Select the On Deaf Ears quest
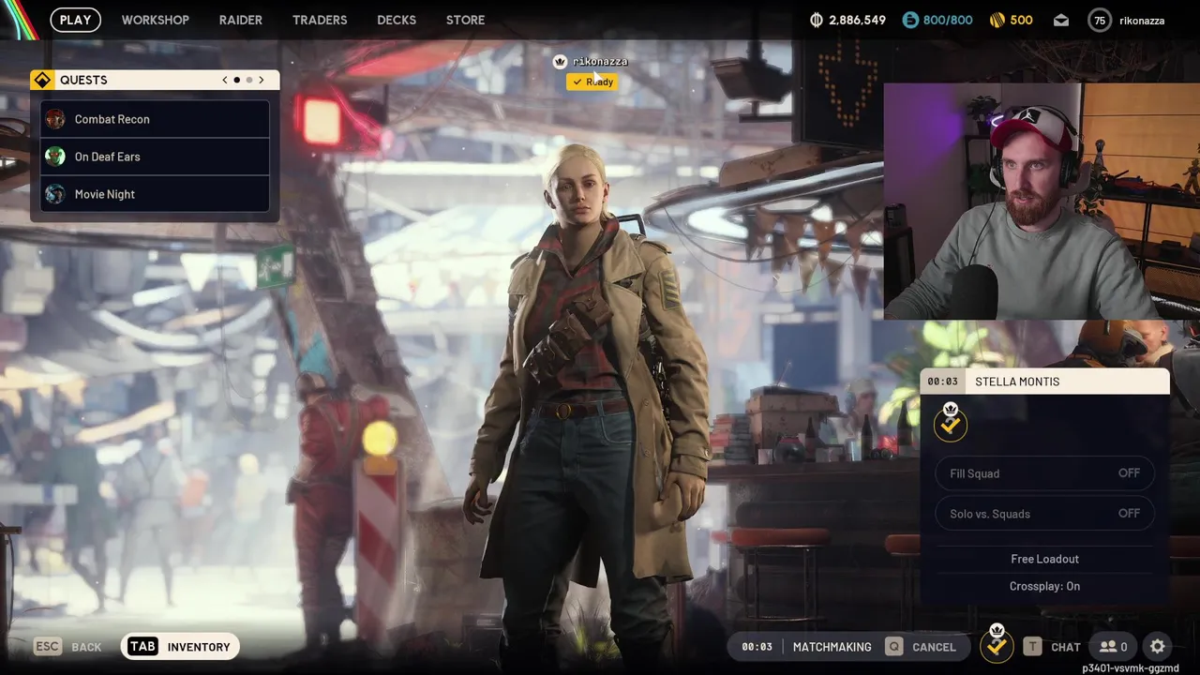This screenshot has width=1200, height=675. 155,157
